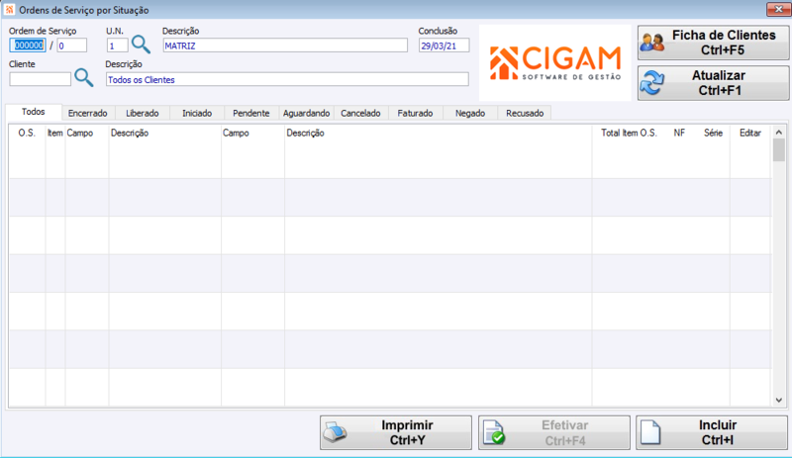Open the Negado tab
792x458 pixels.
point(470,113)
